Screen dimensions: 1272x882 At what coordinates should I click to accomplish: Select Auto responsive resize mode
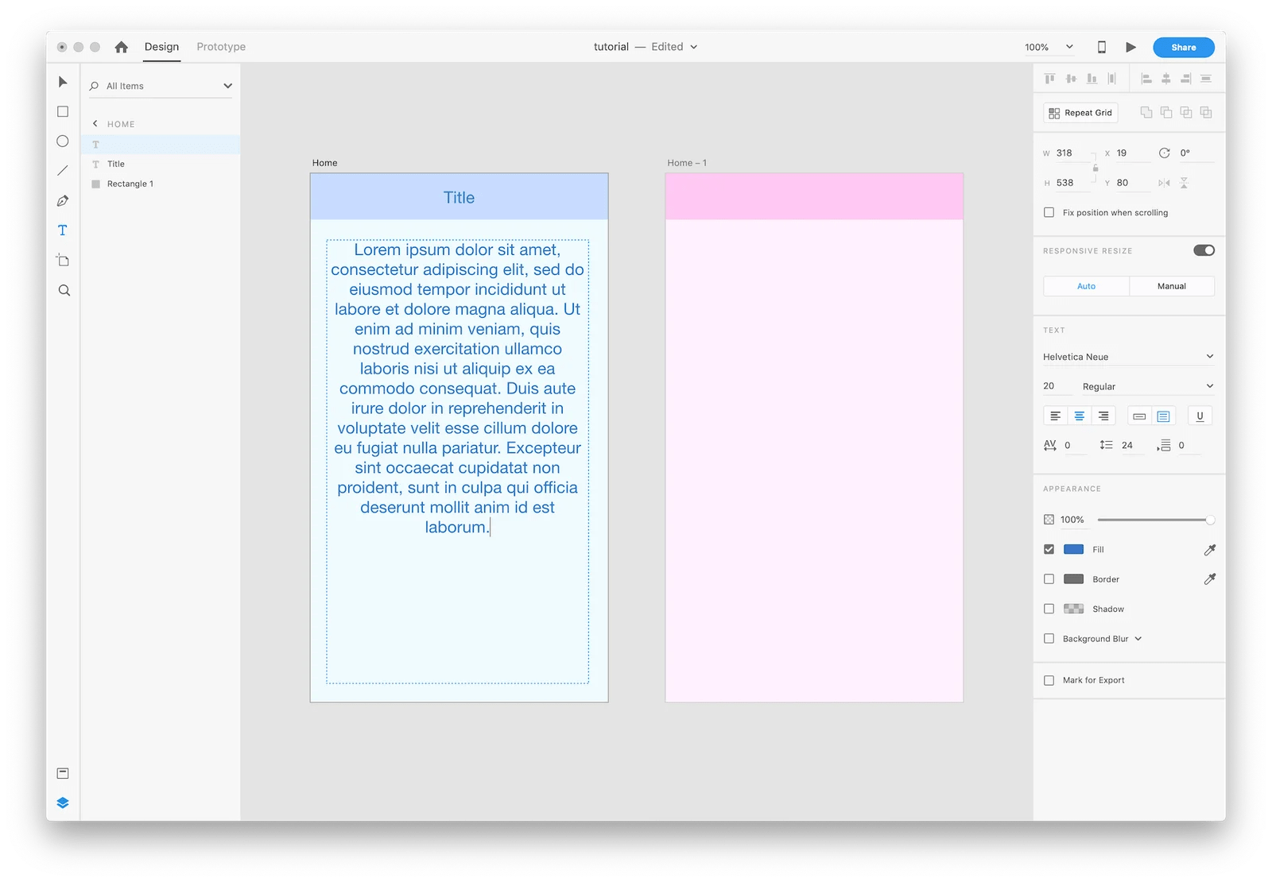click(1086, 286)
